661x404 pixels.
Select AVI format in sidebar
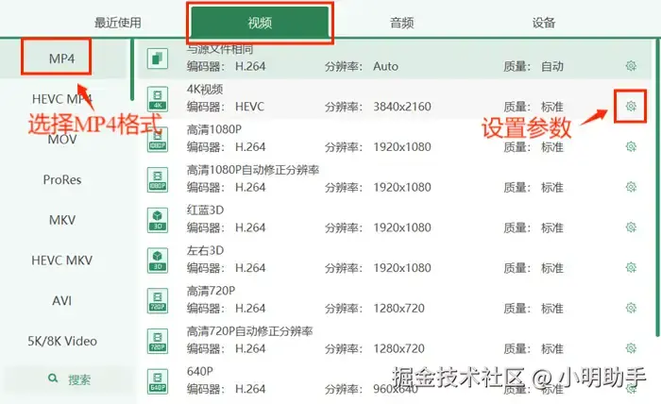(62, 301)
